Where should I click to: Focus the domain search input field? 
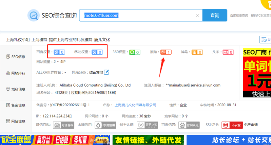(141, 15)
